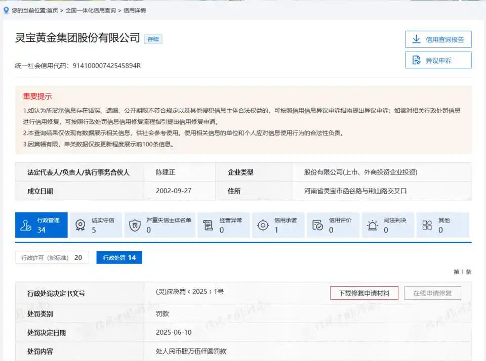Click the 存续 status badge
Screen dimensions: 486x361
[153, 39]
